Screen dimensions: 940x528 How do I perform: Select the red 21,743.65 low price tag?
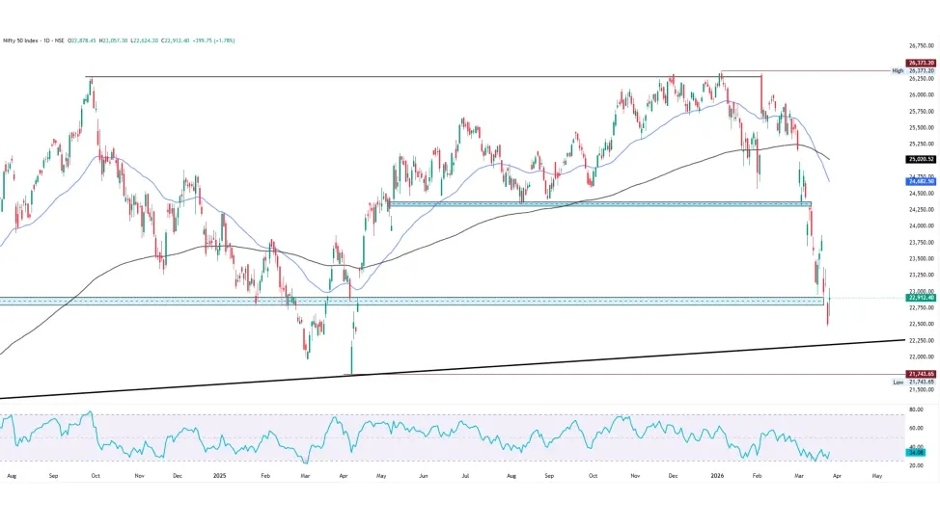coord(921,374)
